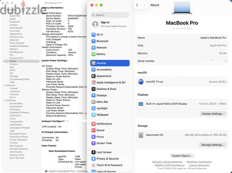This screenshot has width=232, height=173.
Task: Select Power in System Information sidebar
Action: point(21,61)
